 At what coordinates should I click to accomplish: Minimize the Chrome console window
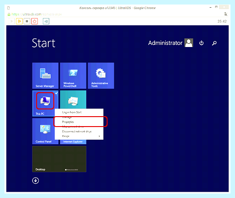(x=211, y=7)
